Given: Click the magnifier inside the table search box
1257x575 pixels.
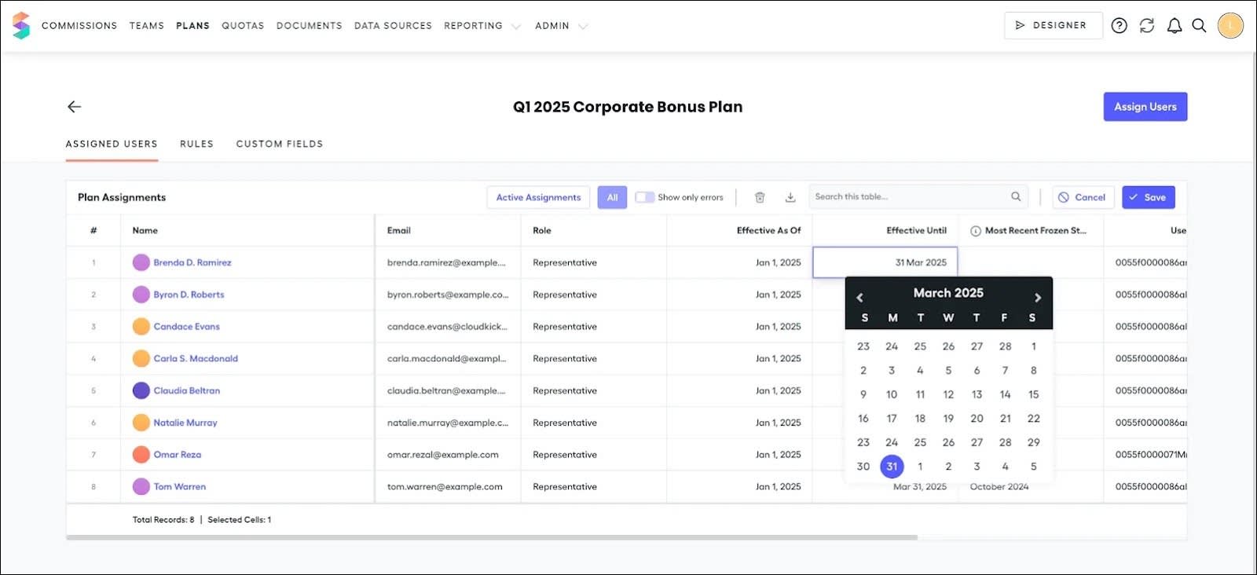Looking at the screenshot, I should coord(1016,196).
